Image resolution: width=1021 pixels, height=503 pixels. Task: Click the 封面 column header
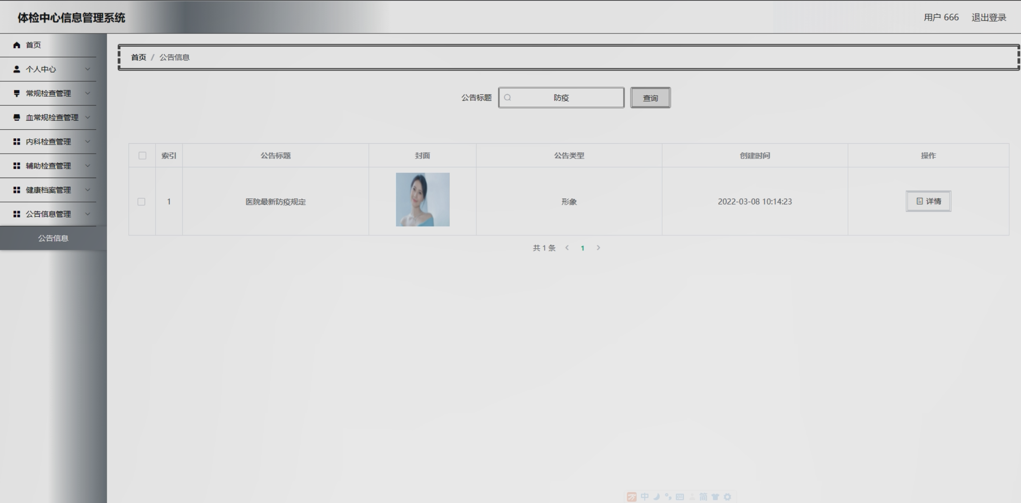coord(423,155)
